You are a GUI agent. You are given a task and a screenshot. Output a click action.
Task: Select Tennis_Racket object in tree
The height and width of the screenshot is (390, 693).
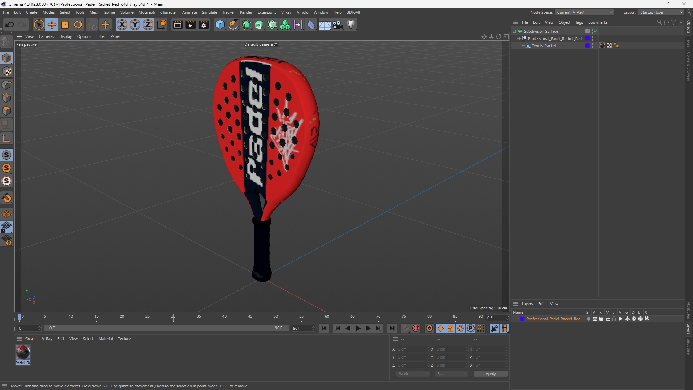click(544, 46)
